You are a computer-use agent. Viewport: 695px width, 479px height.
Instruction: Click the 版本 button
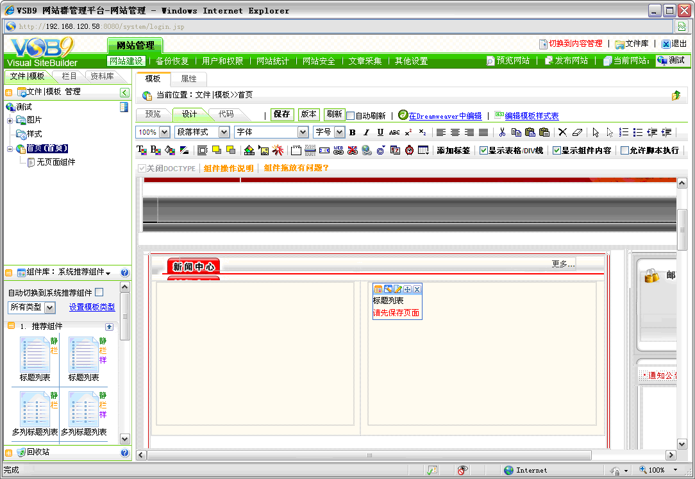pyautogui.click(x=308, y=114)
